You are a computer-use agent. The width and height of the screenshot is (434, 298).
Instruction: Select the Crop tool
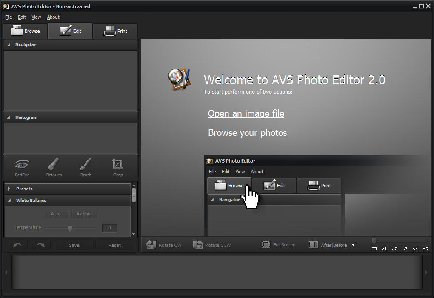[117, 168]
